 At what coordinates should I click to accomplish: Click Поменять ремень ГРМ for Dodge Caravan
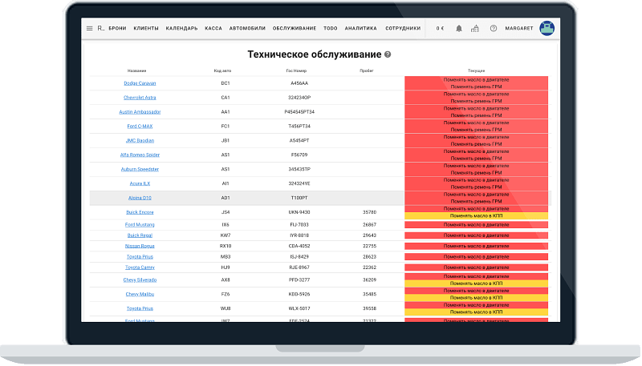[476, 86]
